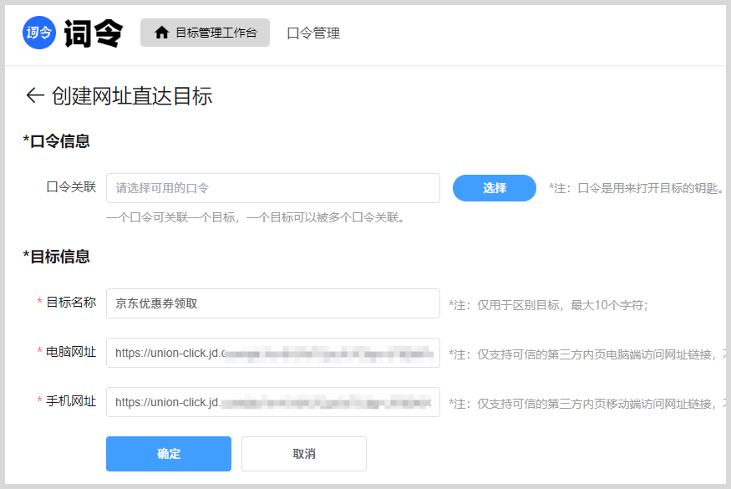Click the note 口令是用来打开目标的钥匙
This screenshot has width=731, height=489.
click(x=636, y=188)
